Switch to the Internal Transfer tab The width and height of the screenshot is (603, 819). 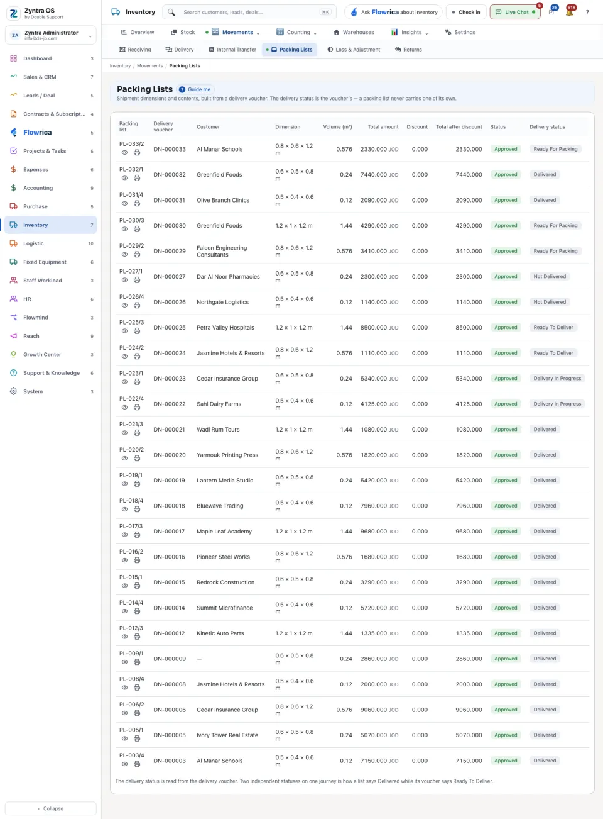pos(232,50)
